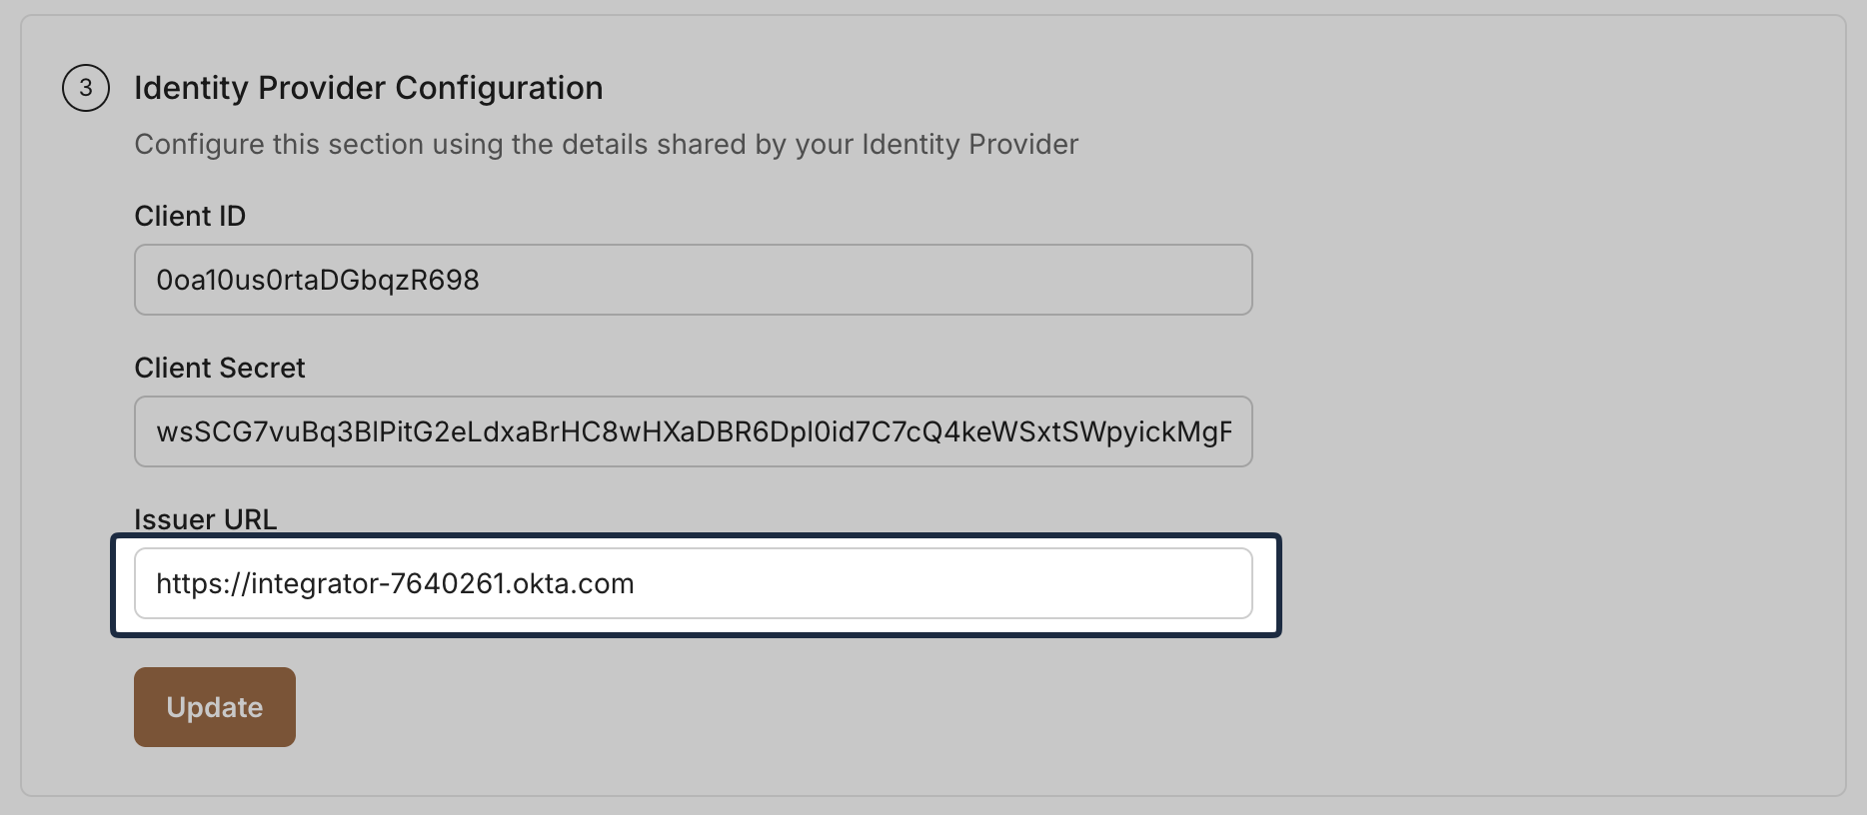
Task: Click the Client Secret input field
Action: 694,430
